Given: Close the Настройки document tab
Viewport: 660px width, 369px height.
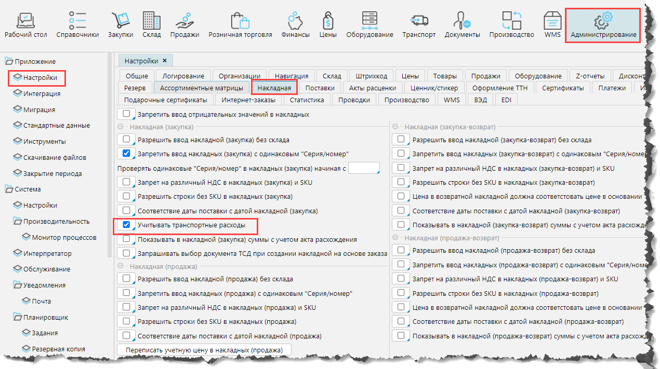Looking at the screenshot, I should tap(165, 61).
